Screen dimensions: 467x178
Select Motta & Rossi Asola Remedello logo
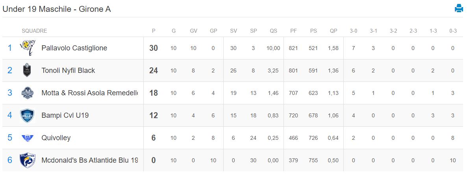(x=28, y=93)
